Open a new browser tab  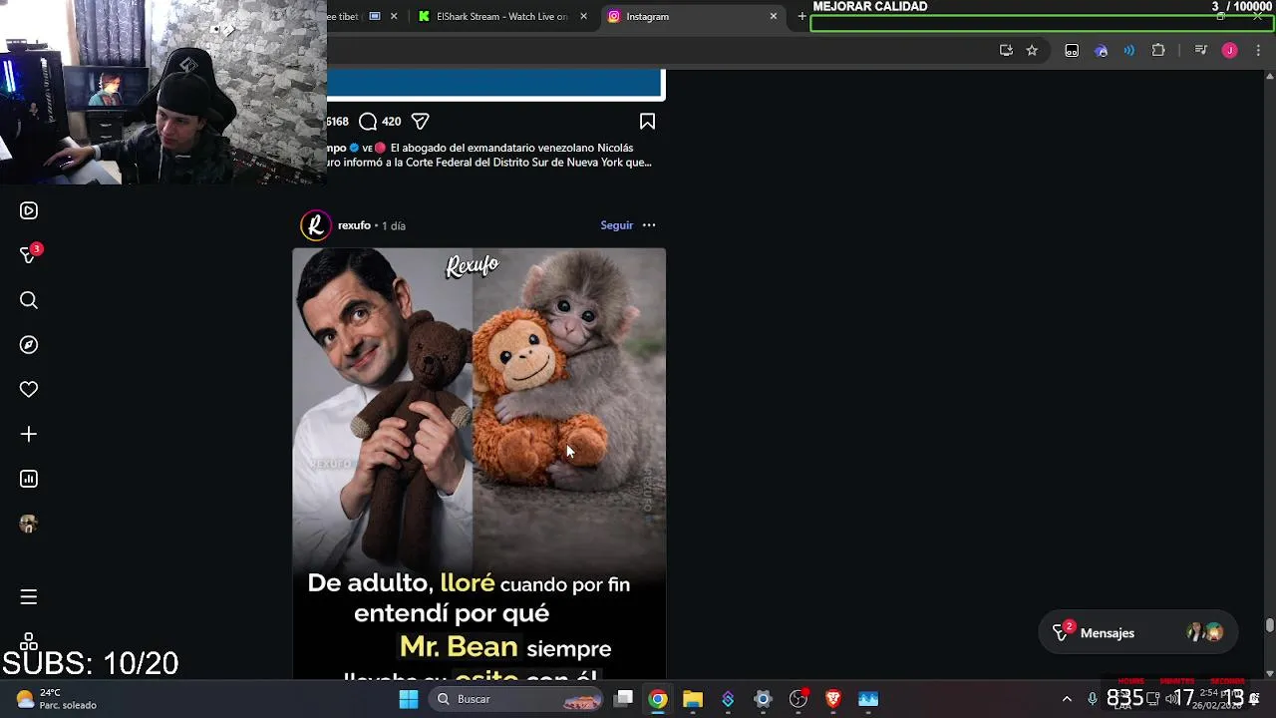(801, 16)
